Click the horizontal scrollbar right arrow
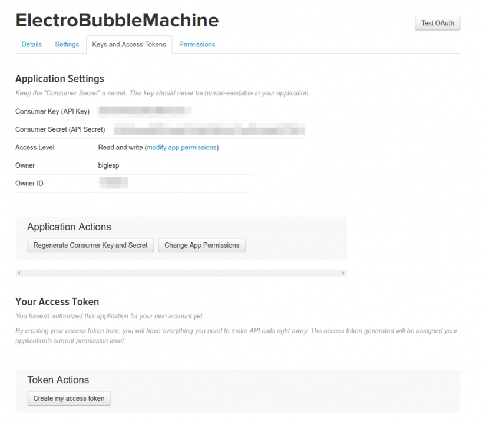The height and width of the screenshot is (422, 486). (x=343, y=273)
